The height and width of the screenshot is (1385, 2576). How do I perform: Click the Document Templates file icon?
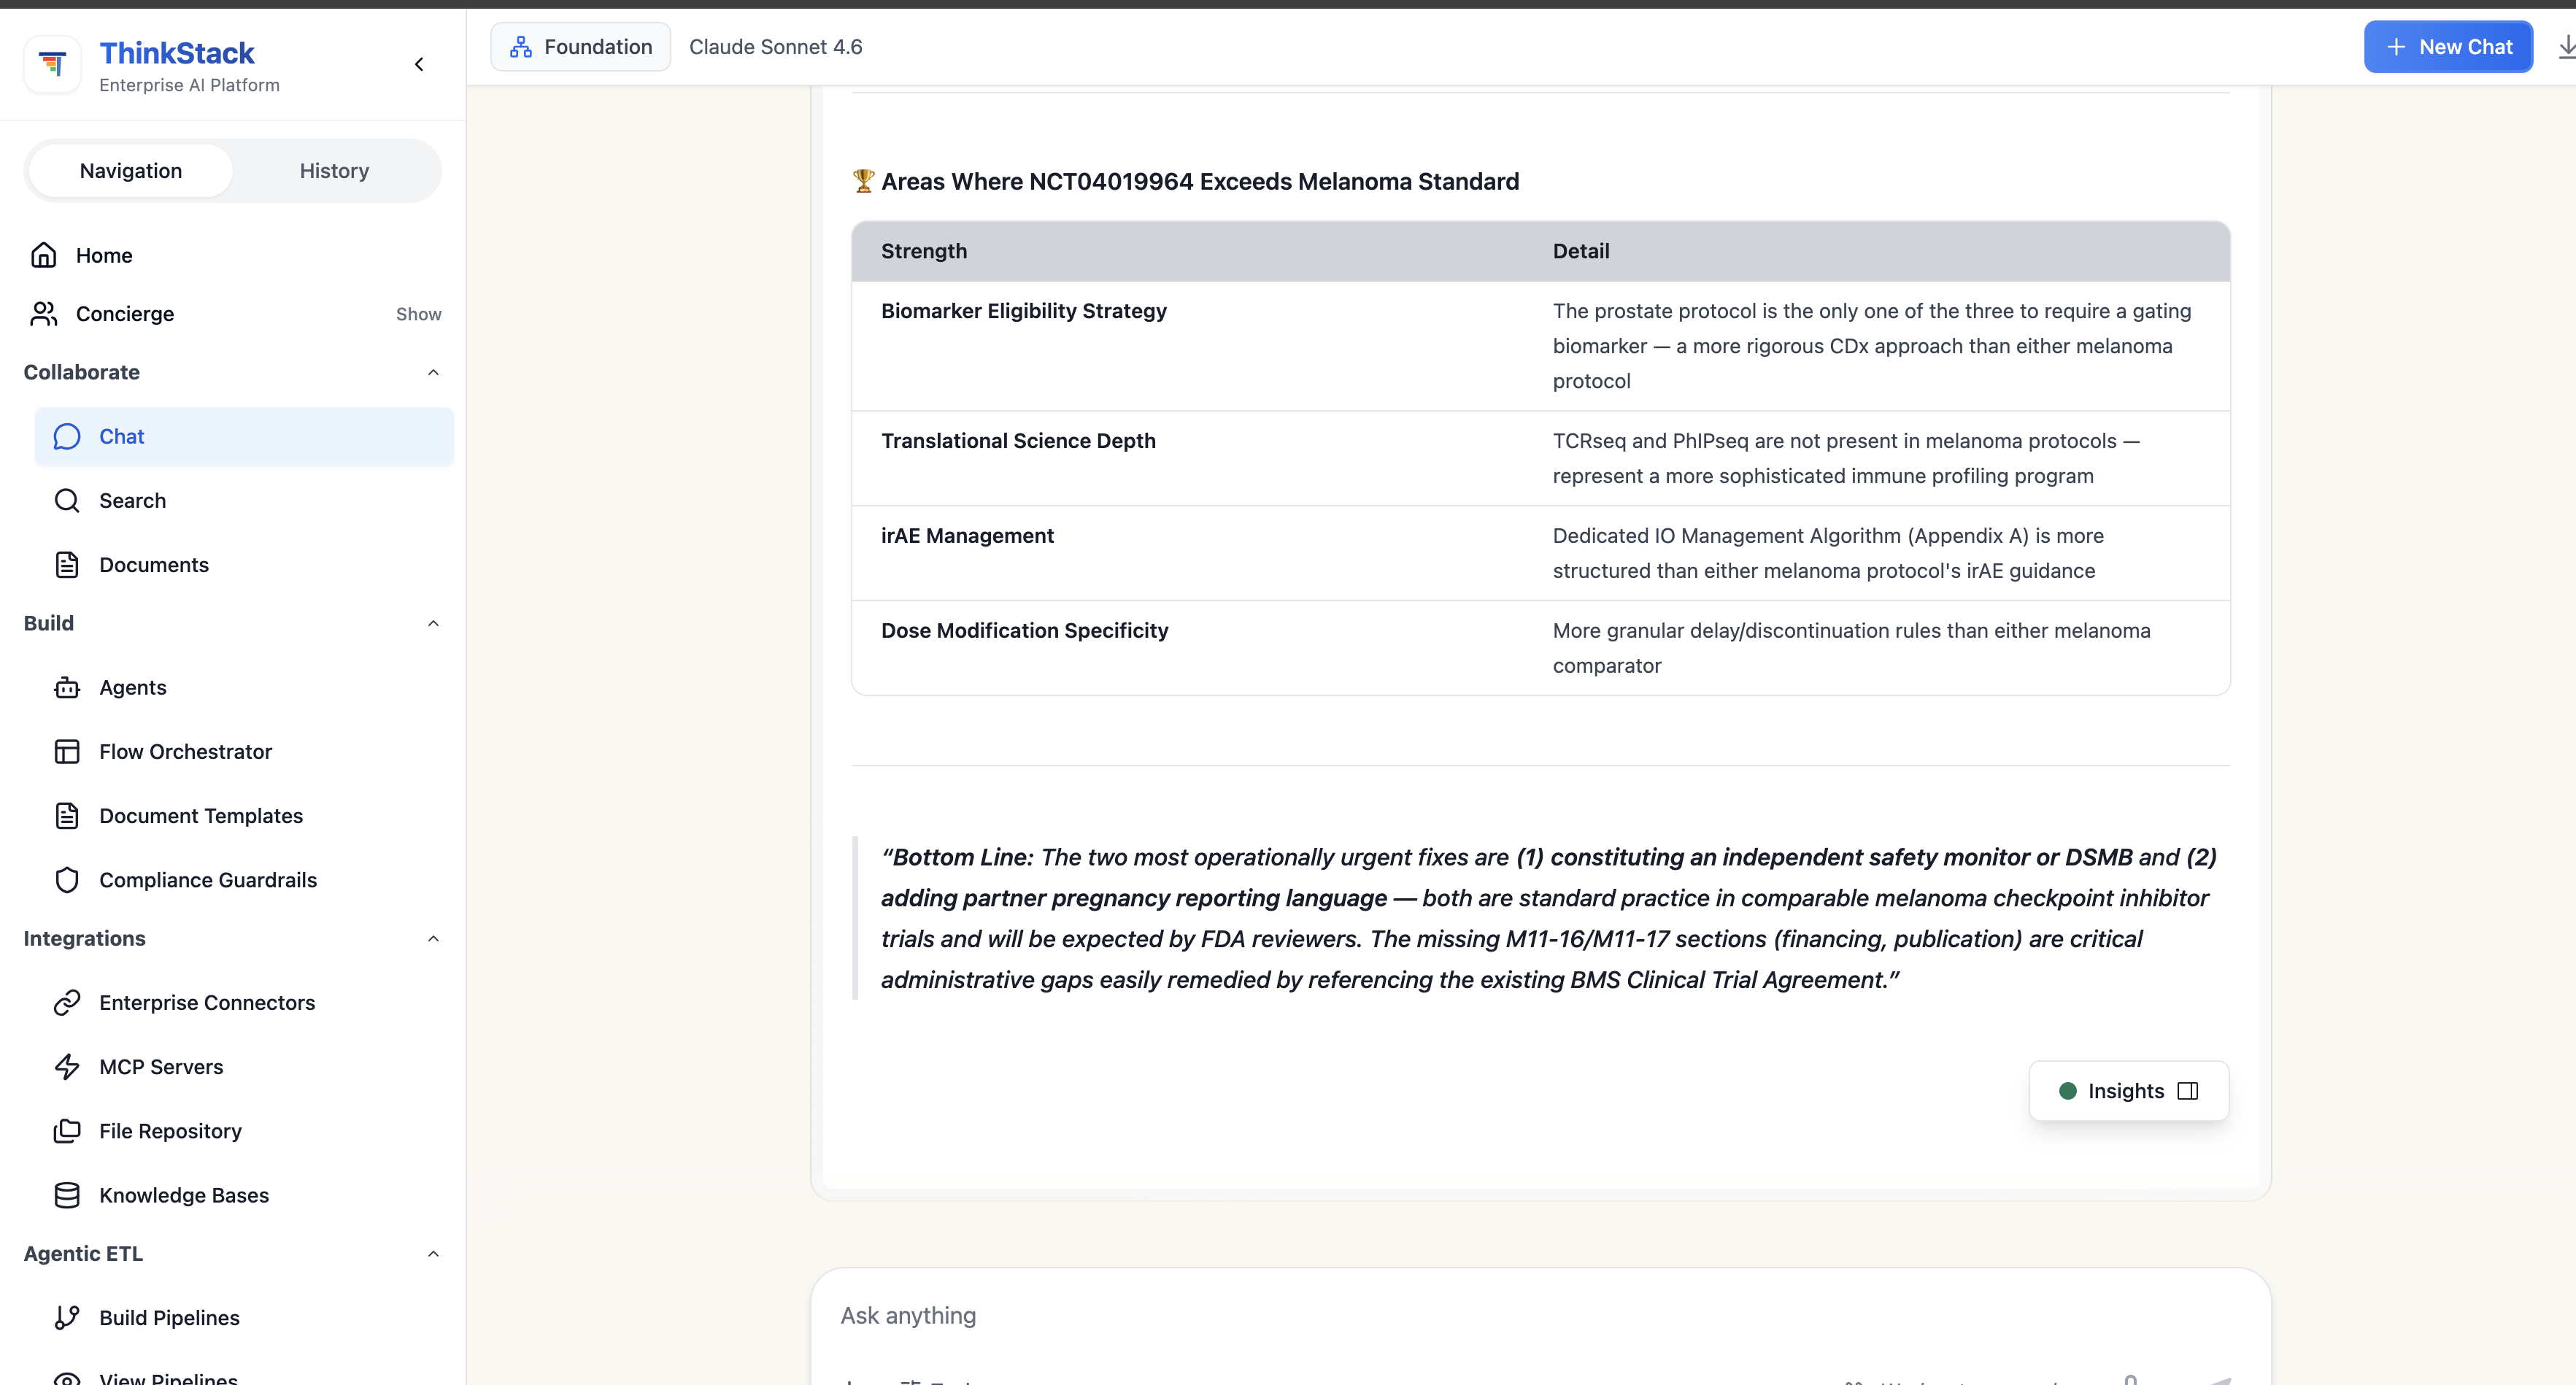click(x=67, y=816)
